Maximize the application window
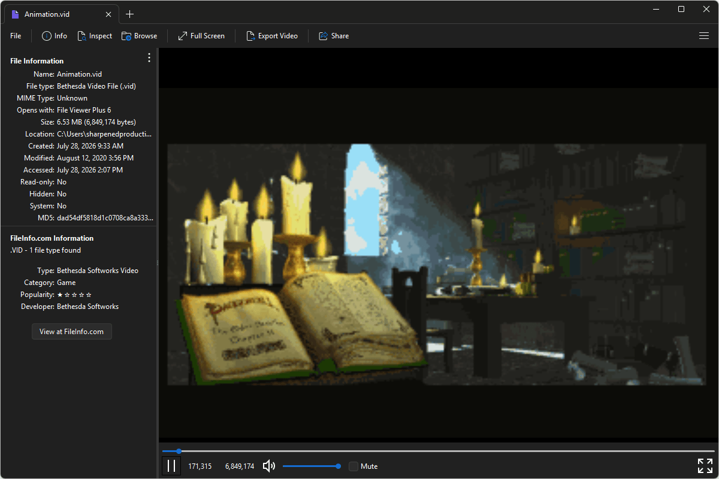The image size is (719, 479). 681,9
